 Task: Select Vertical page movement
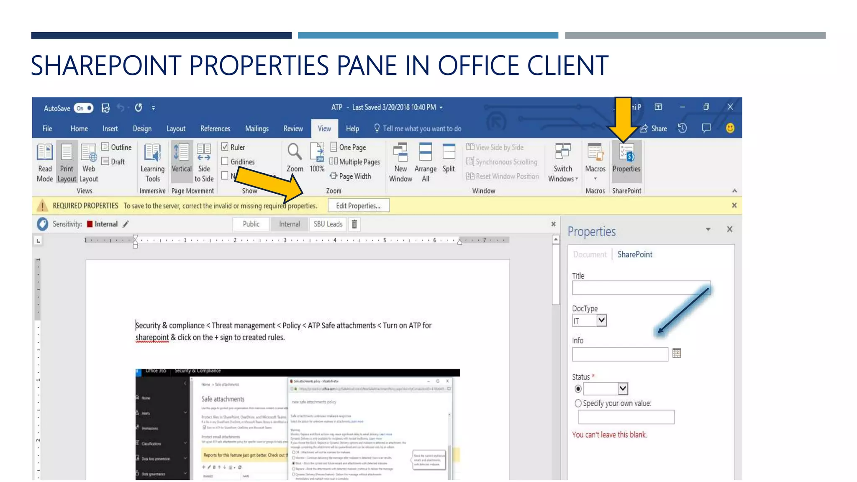click(182, 162)
